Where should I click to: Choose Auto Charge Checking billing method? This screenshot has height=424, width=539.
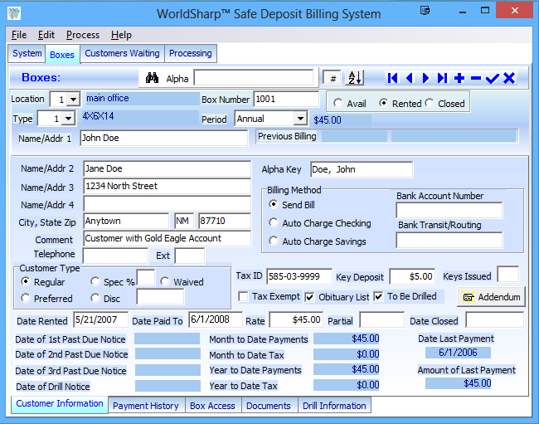point(274,222)
